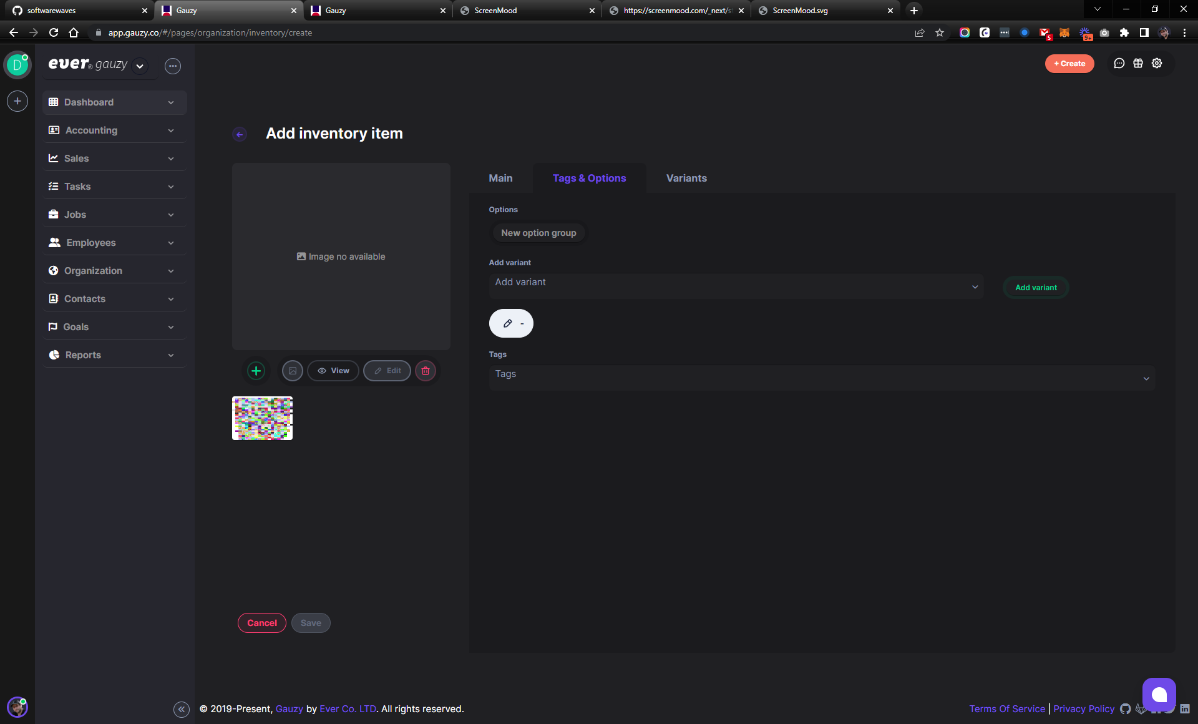
Task: Open the Privacy Policy link in the footer
Action: coord(1083,708)
